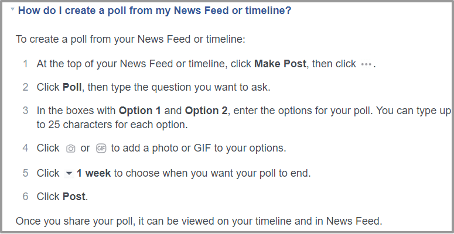Screen dimensions: 454x234
Task: Click step number 5 in the list
Action: tap(25, 173)
